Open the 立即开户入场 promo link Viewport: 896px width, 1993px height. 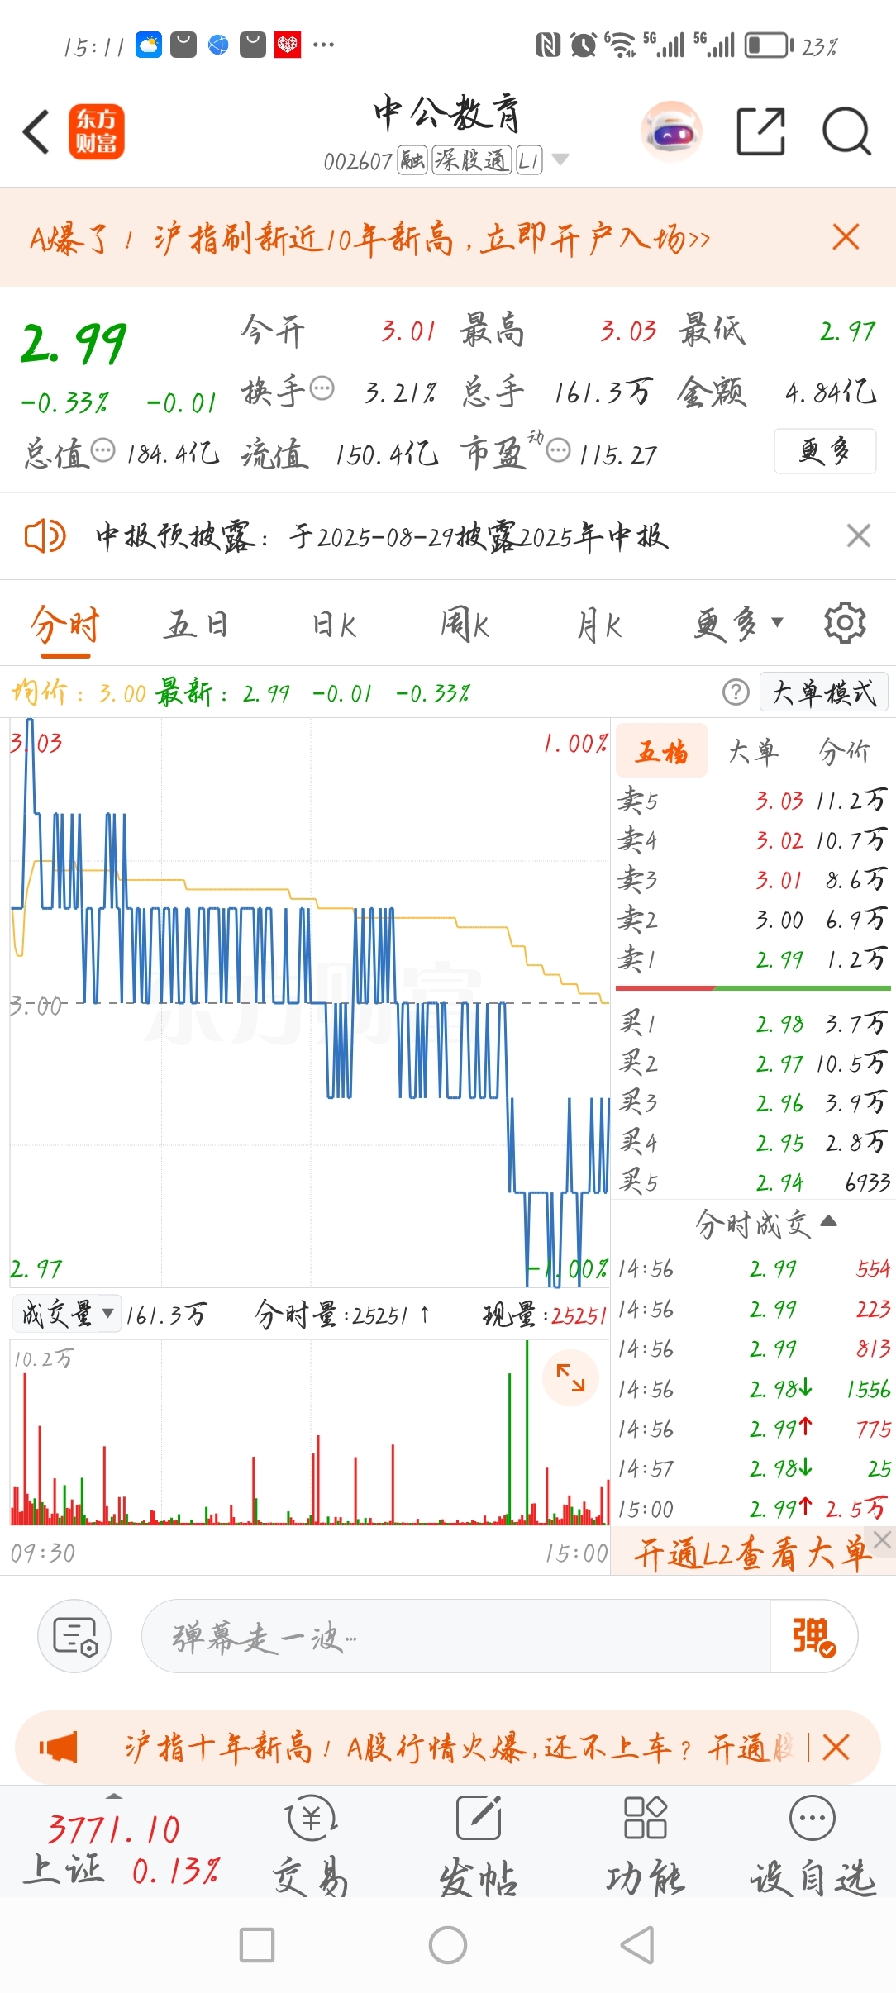pos(595,239)
